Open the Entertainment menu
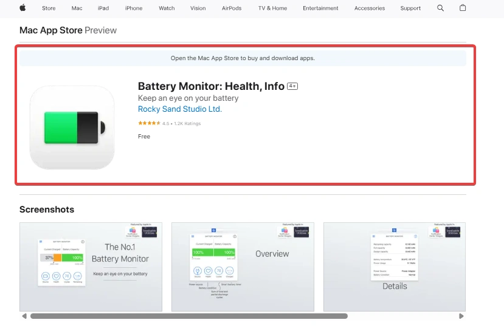504x334 pixels. point(320,9)
